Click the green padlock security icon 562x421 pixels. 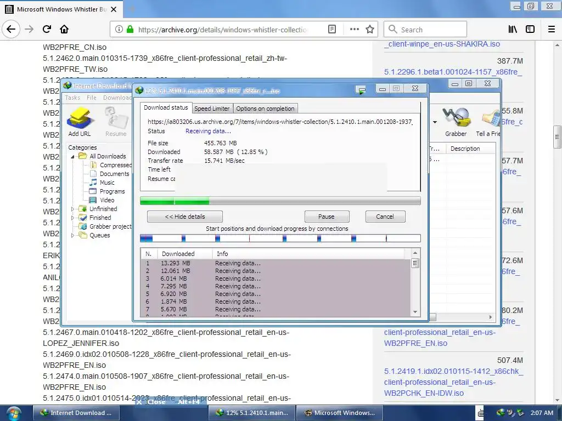(x=130, y=30)
